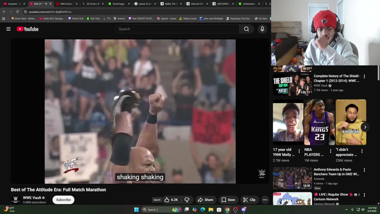Switch to the NBA Scores tab
The width and height of the screenshot is (380, 214).
click(66, 4)
